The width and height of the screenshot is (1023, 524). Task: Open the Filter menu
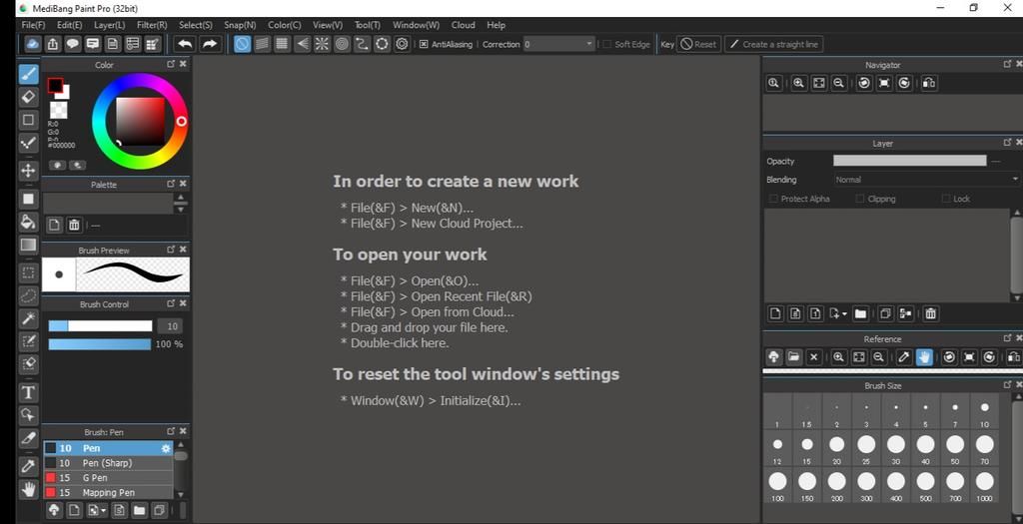click(x=152, y=25)
